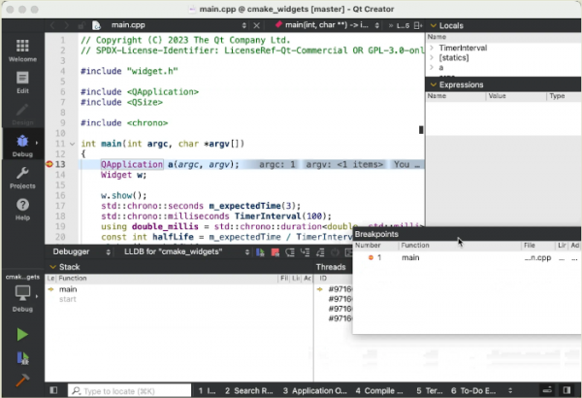Switch to Edit mode
This screenshot has width=582, height=398.
(x=22, y=83)
